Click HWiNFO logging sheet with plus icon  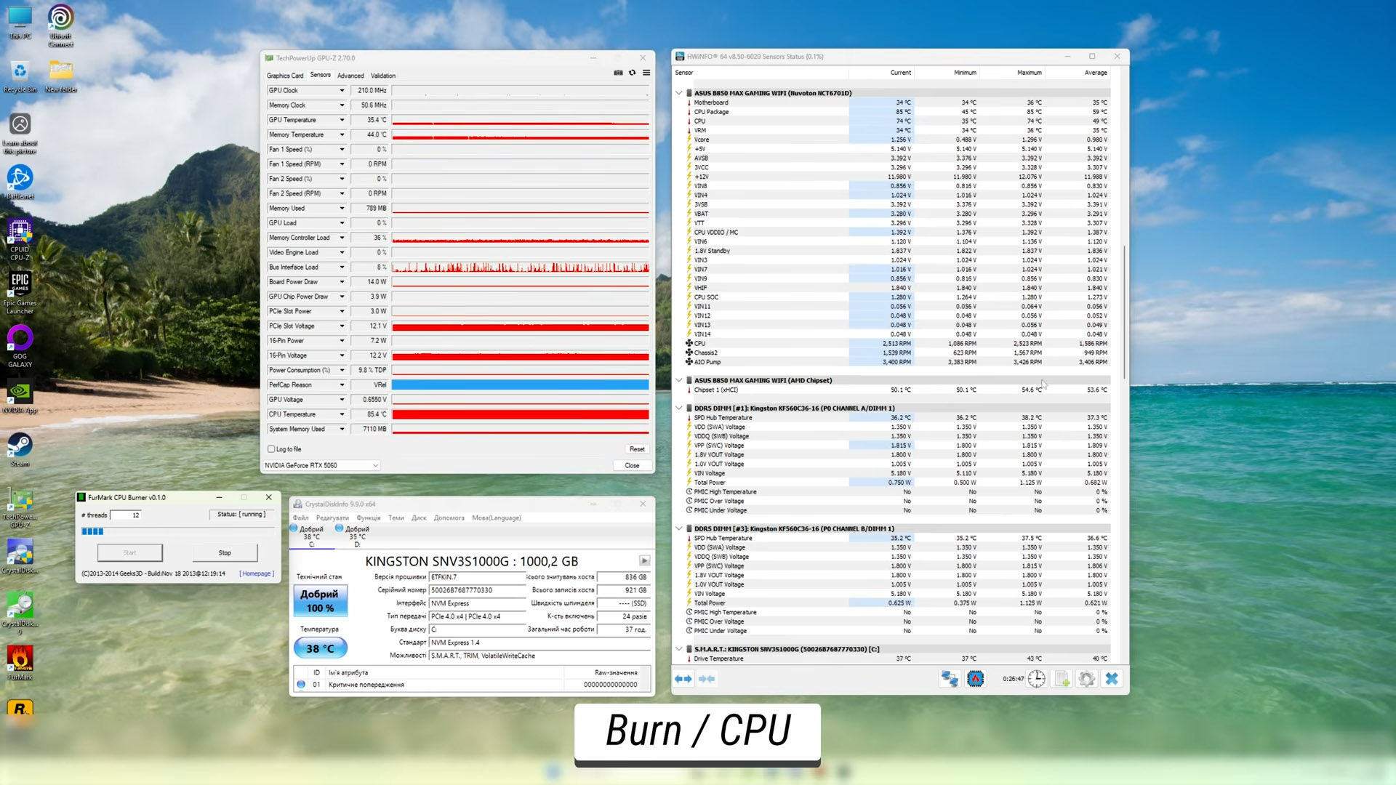pos(1062,679)
